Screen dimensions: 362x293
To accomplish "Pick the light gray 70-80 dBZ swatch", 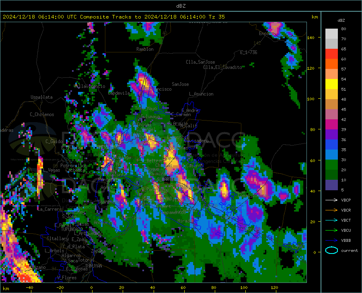I will pyautogui.click(x=331, y=34).
